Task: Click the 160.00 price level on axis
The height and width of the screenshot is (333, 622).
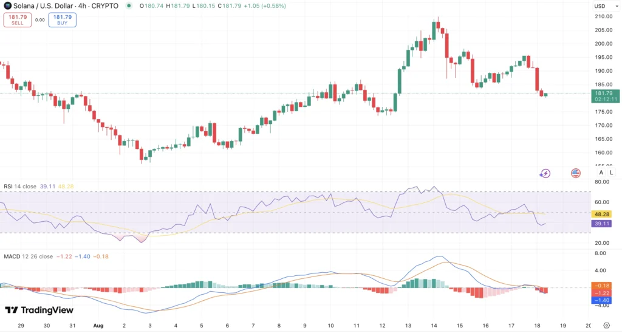Action: 603,153
